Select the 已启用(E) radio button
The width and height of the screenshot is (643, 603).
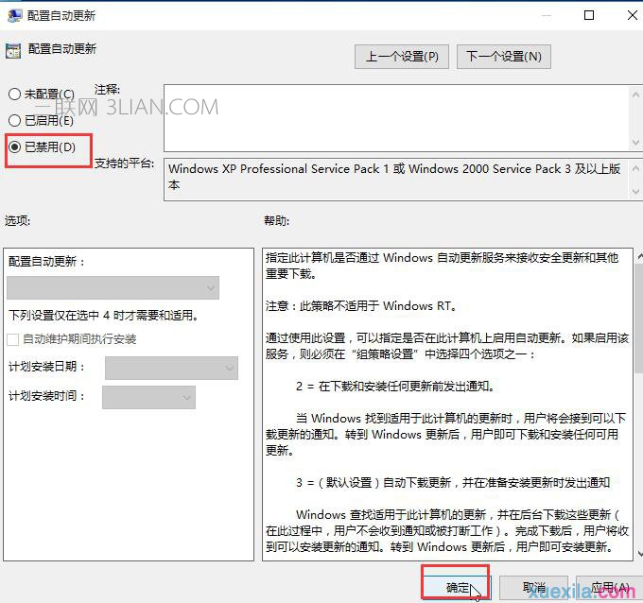tap(14, 120)
